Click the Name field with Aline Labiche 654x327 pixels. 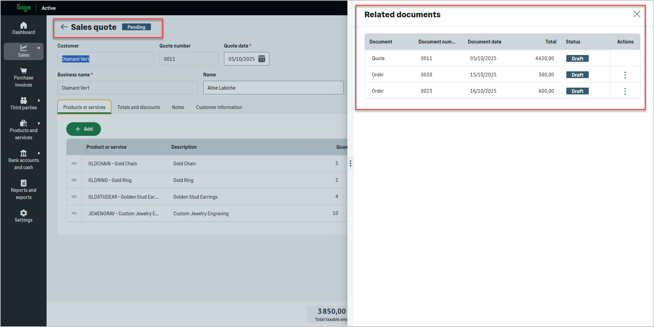[x=273, y=88]
